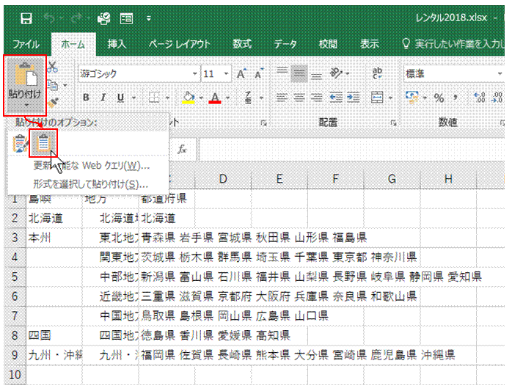512x391 pixels.
Task: Redo the last action
Action: click(76, 18)
